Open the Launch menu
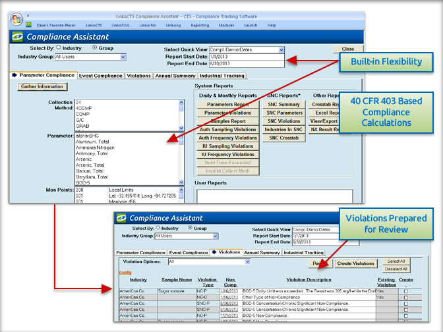 (251, 25)
